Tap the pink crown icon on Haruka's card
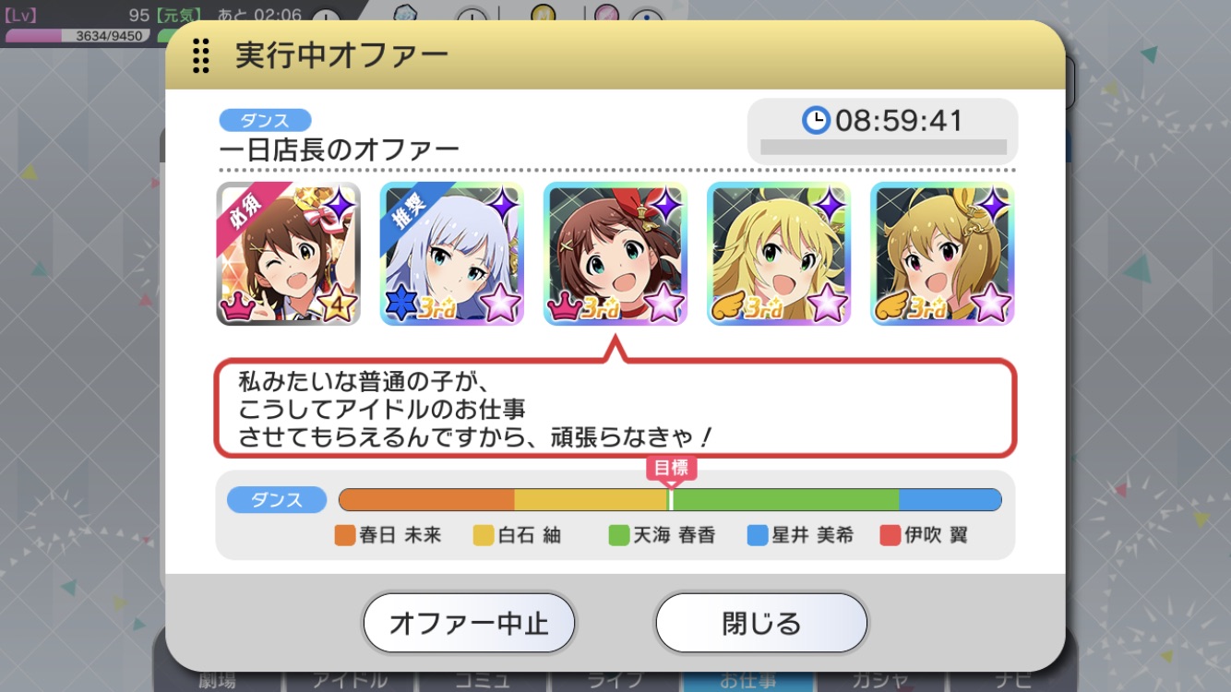The height and width of the screenshot is (692, 1231). [564, 306]
